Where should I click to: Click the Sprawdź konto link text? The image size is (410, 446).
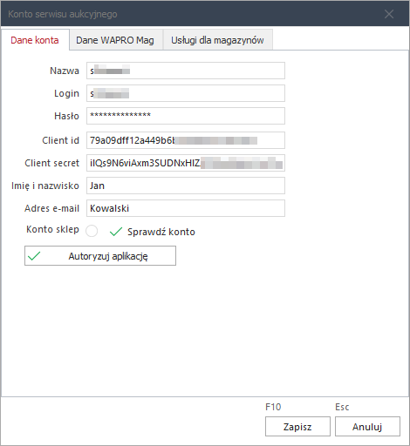point(161,232)
